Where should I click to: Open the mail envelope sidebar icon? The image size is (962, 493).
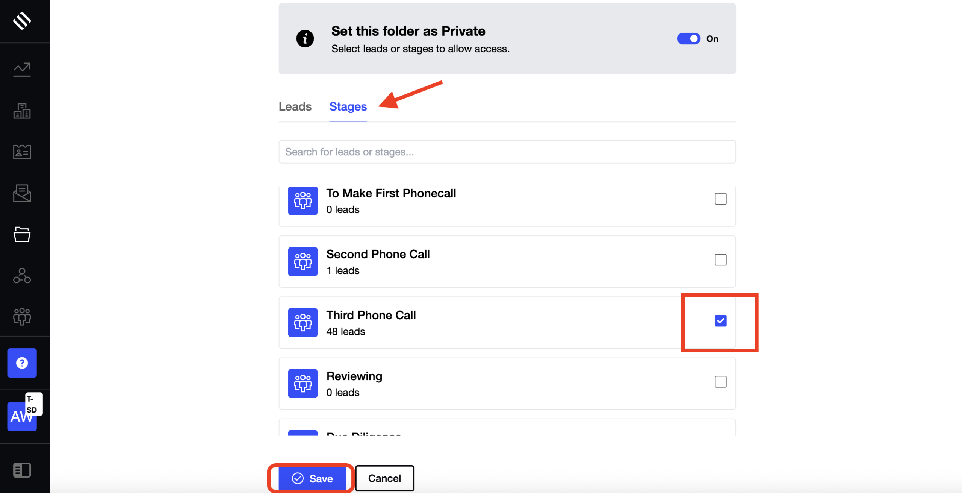click(22, 193)
